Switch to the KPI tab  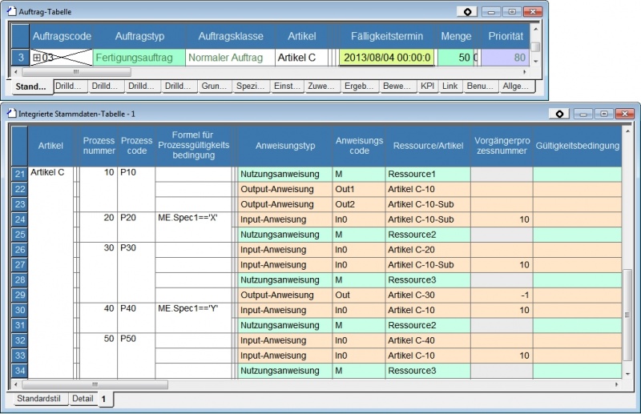[429, 86]
